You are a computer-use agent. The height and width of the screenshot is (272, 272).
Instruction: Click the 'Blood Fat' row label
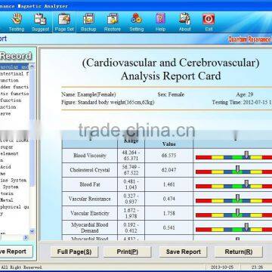coord(90,184)
